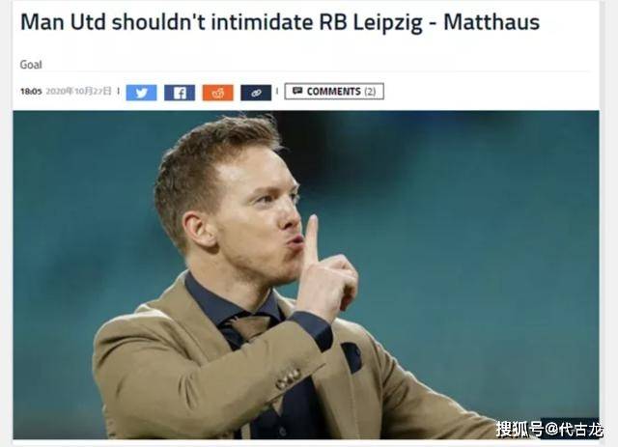Click the word Matthaus in headline
The width and height of the screenshot is (618, 447).
tap(492, 22)
